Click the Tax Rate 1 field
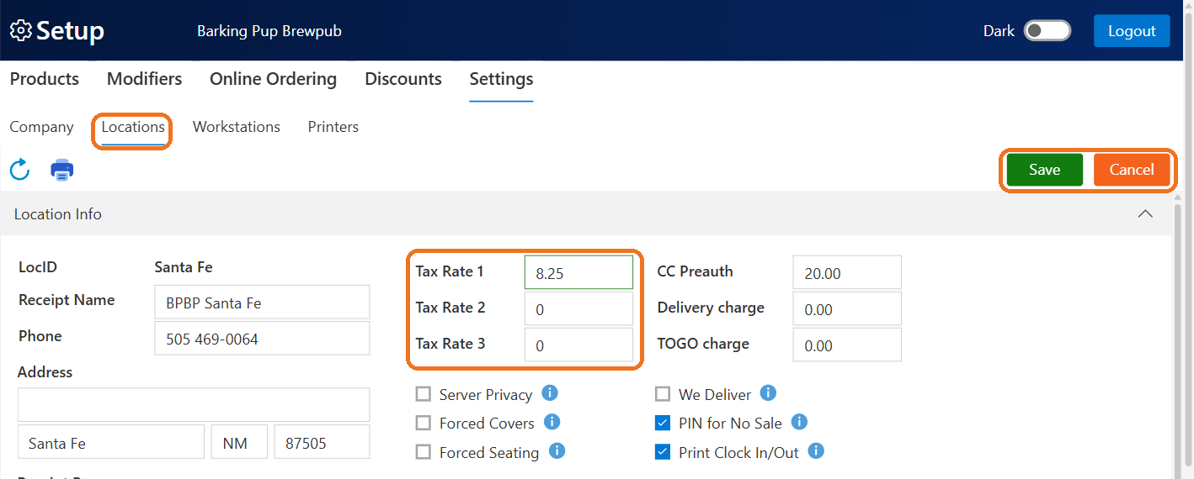The image size is (1194, 479). (578, 273)
